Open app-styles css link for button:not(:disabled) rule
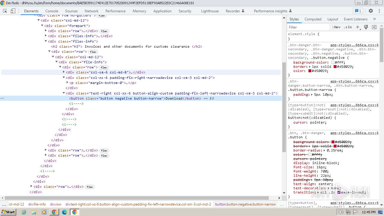Screen dimensions: 384x216 (354, 105)
